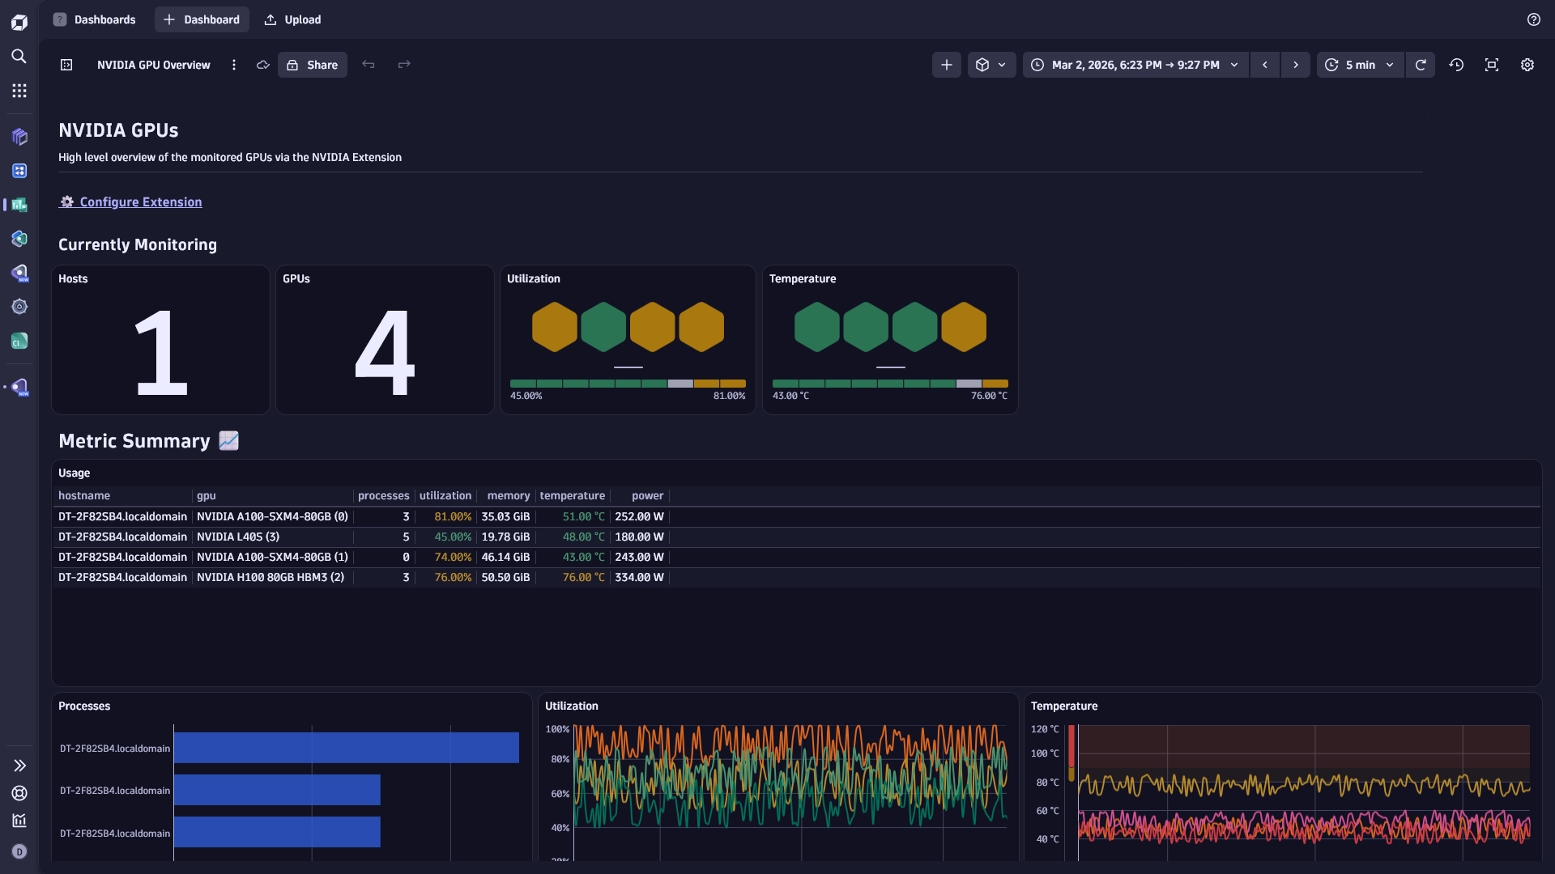Open the dashboard three-dot options menu
The image size is (1555, 874).
[x=233, y=65]
